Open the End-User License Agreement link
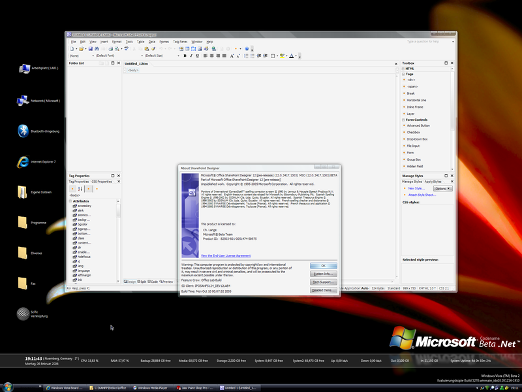 click(225, 255)
